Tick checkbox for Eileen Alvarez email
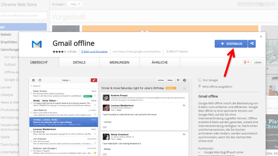The image size is (278, 156). coord(31,93)
